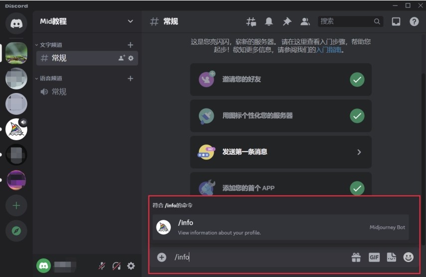Join the 常规 voice channel

click(87, 92)
